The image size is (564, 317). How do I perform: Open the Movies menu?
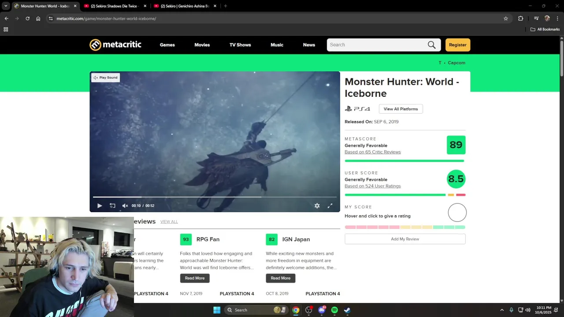pos(202,45)
